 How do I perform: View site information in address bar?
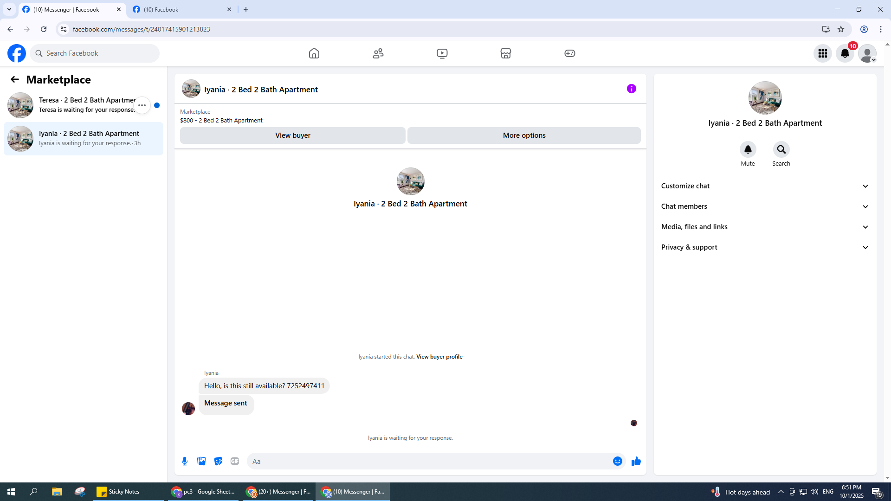64,29
